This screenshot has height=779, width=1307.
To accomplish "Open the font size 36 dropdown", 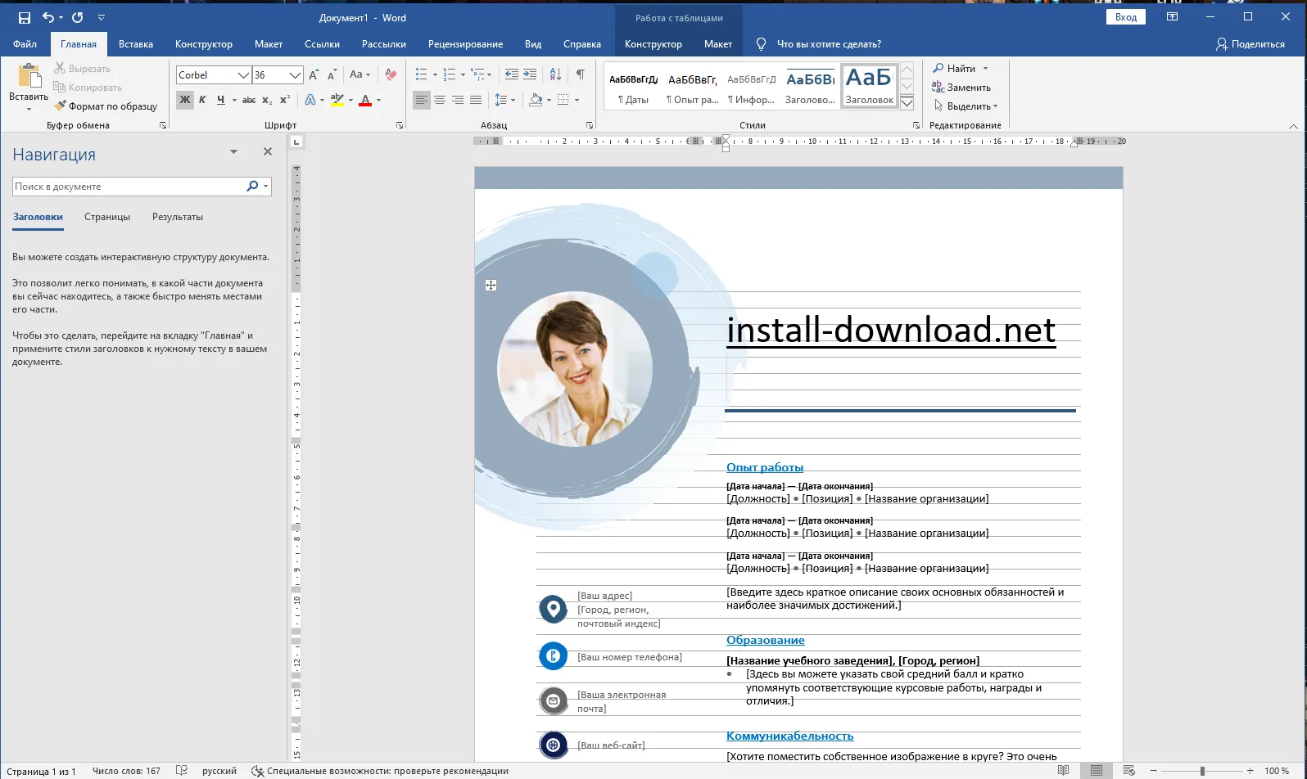I will coord(295,75).
